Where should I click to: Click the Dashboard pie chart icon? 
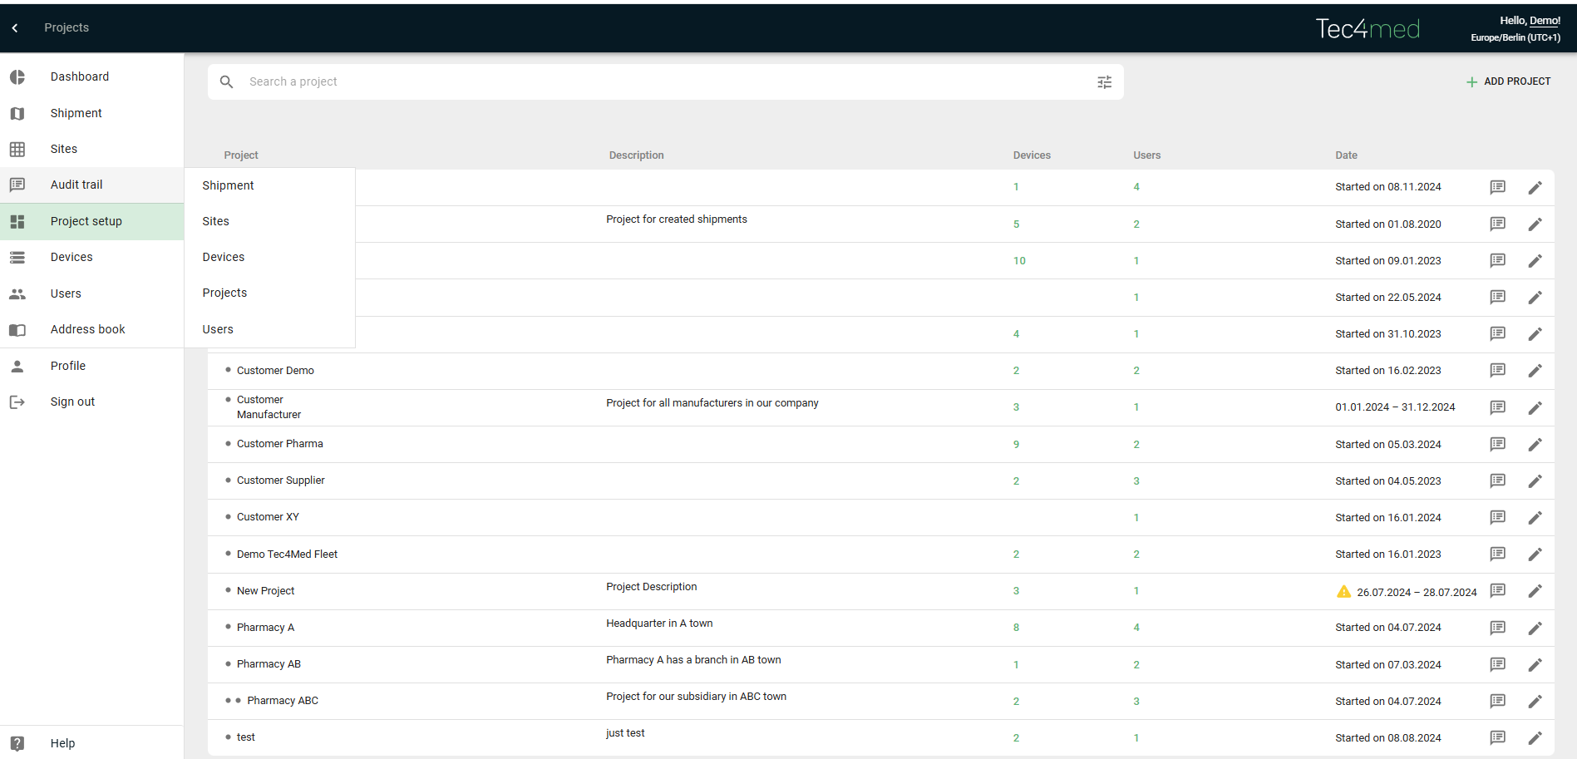(17, 77)
